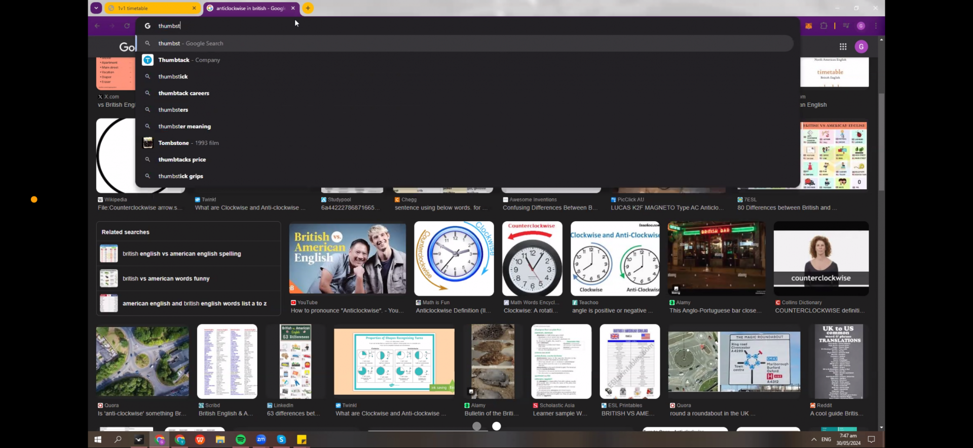The image size is (973, 448).
Task: Open the new tab plus button
Action: (308, 8)
